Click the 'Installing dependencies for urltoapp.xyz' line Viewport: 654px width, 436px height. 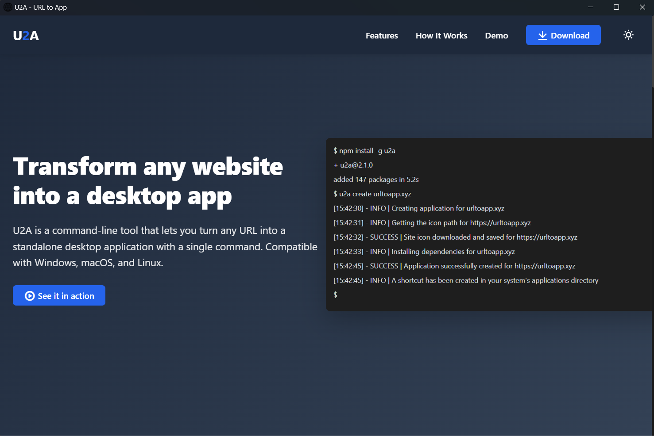(424, 252)
